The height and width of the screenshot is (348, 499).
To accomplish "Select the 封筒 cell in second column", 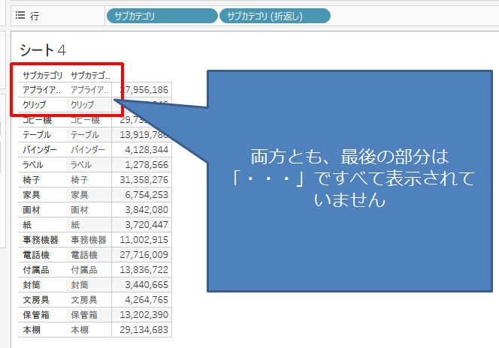I will click(x=80, y=285).
